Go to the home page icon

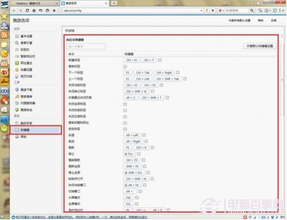pyautogui.click(x=34, y=10)
